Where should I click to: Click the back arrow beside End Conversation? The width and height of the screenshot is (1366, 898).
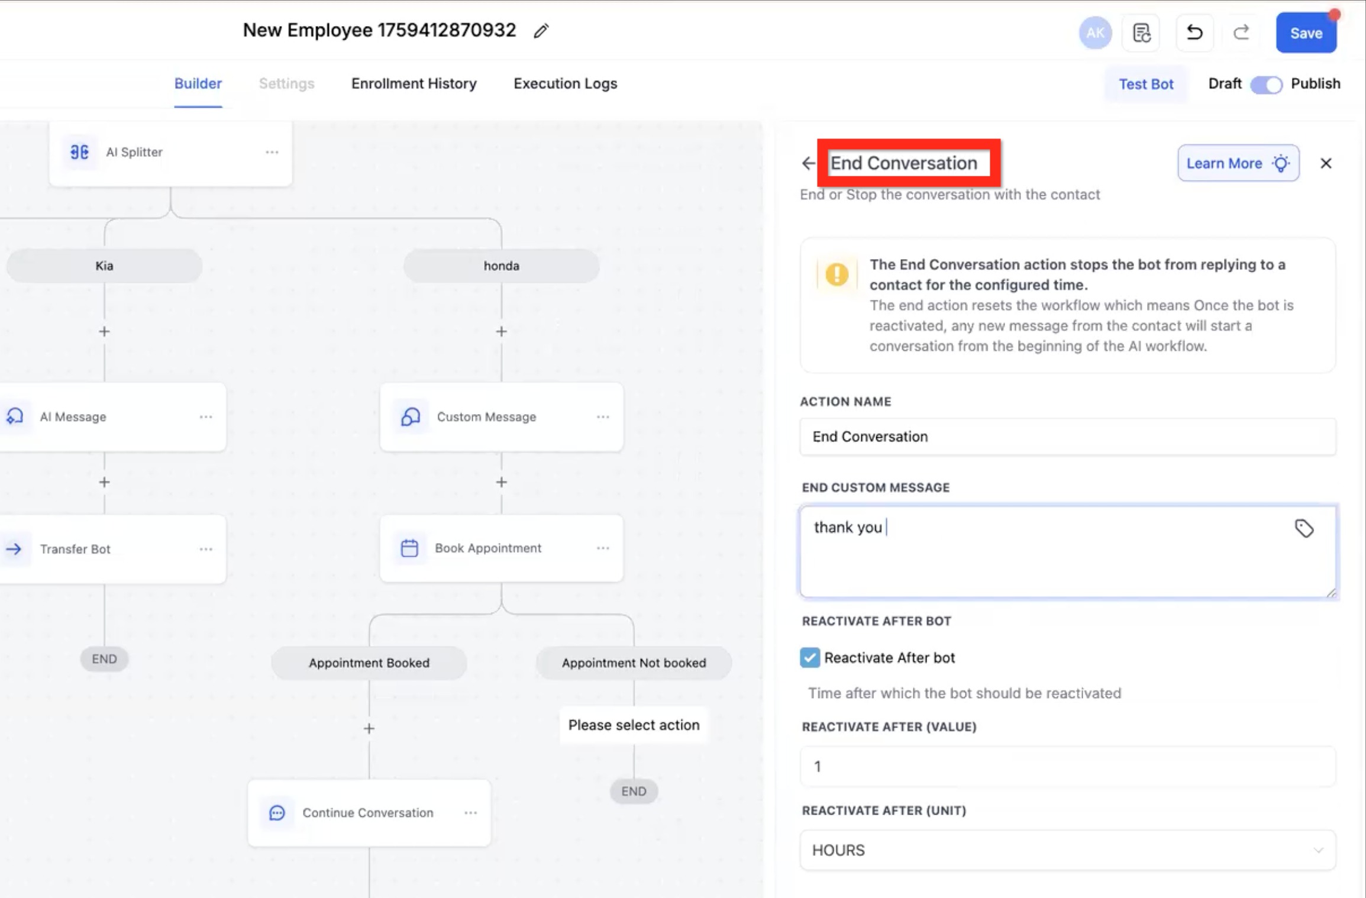[808, 163]
